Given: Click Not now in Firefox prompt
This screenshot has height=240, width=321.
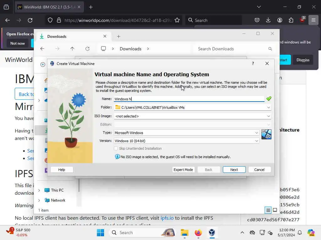Looking at the screenshot, I should coord(18,43).
